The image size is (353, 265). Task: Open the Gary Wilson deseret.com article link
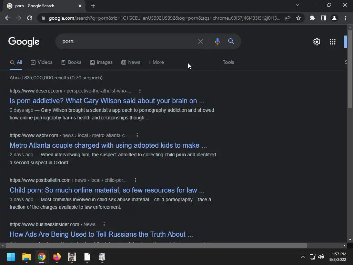pos(107,101)
